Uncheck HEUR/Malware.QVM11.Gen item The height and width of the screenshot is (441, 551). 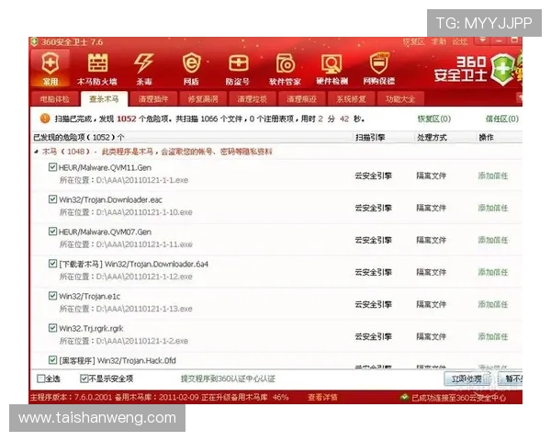click(x=52, y=167)
